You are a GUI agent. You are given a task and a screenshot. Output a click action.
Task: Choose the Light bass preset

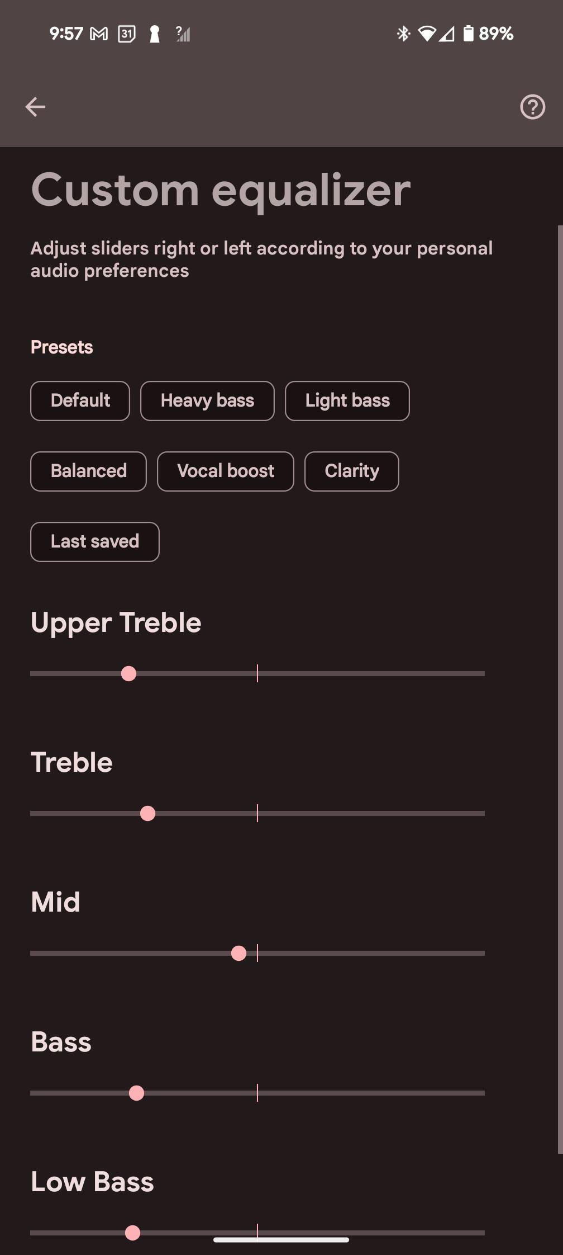[347, 400]
